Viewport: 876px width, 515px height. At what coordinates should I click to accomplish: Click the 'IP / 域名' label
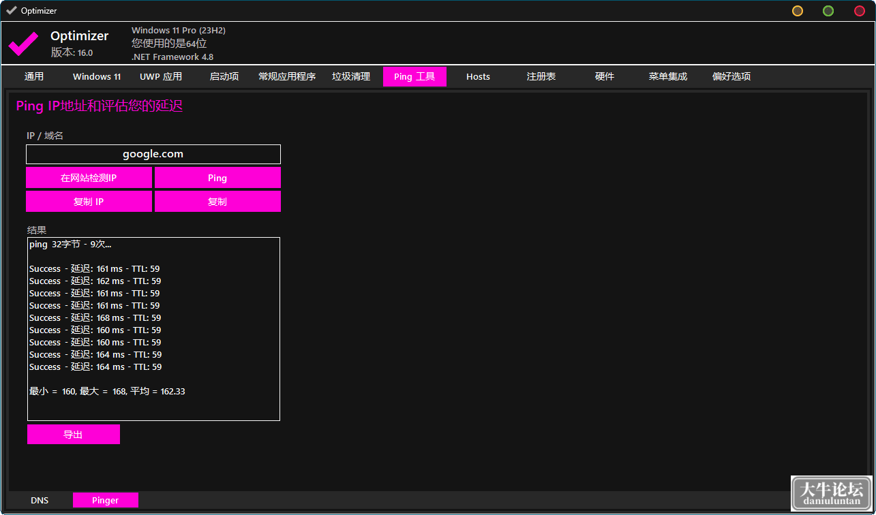[x=45, y=136]
